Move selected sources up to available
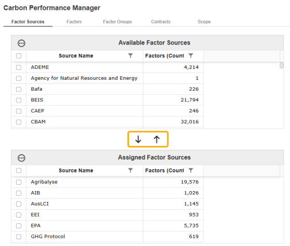This screenshot has width=290, height=246. point(156,139)
